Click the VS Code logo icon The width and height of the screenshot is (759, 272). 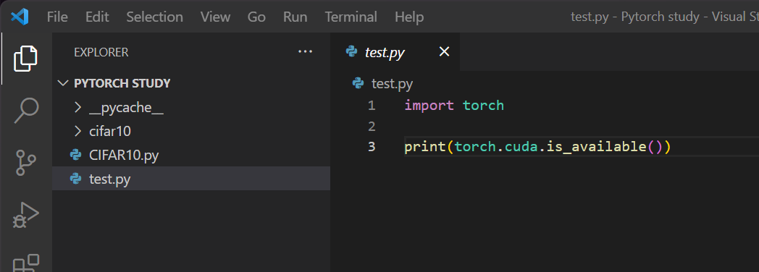pos(20,17)
